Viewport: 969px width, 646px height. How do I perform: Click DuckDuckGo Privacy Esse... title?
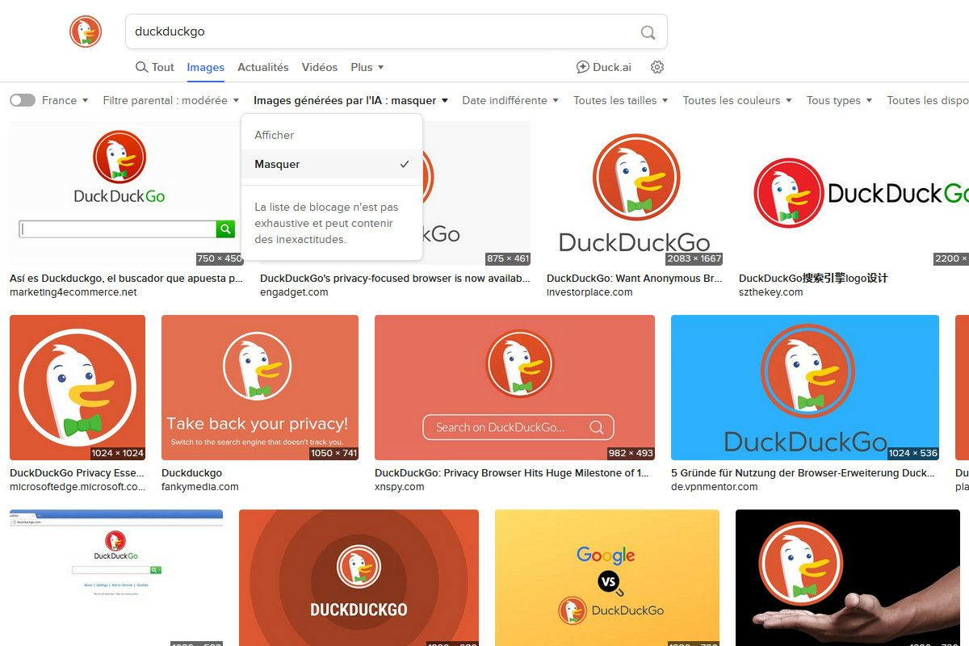(77, 472)
